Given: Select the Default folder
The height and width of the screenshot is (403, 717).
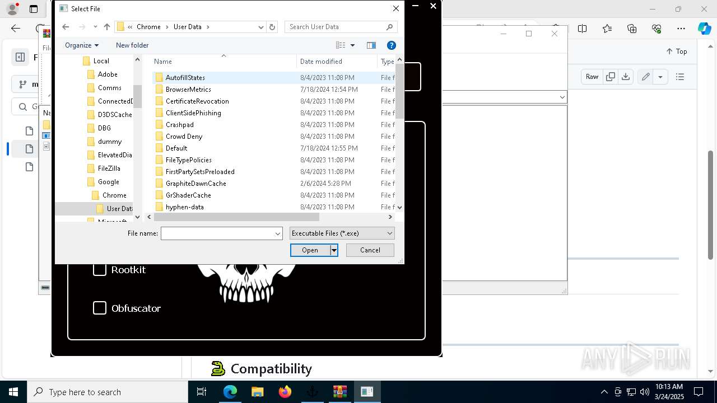Looking at the screenshot, I should 176,148.
